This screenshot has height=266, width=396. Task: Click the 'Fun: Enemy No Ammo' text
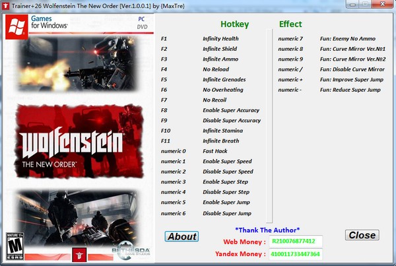(348, 39)
